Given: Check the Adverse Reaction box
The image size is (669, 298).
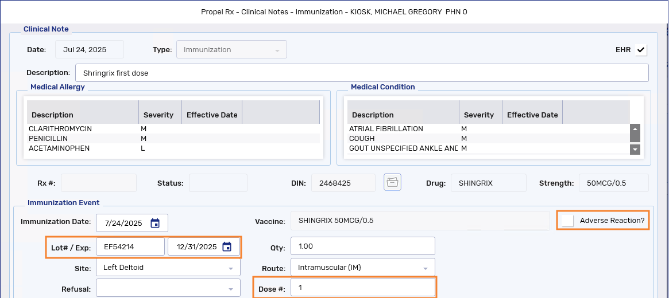Looking at the screenshot, I should pyautogui.click(x=568, y=221).
